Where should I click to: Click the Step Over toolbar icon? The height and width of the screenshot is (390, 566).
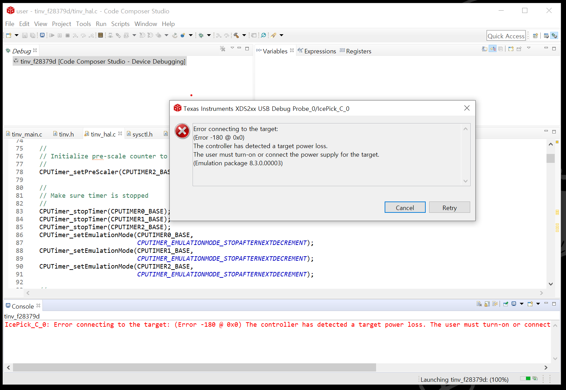[83, 35]
